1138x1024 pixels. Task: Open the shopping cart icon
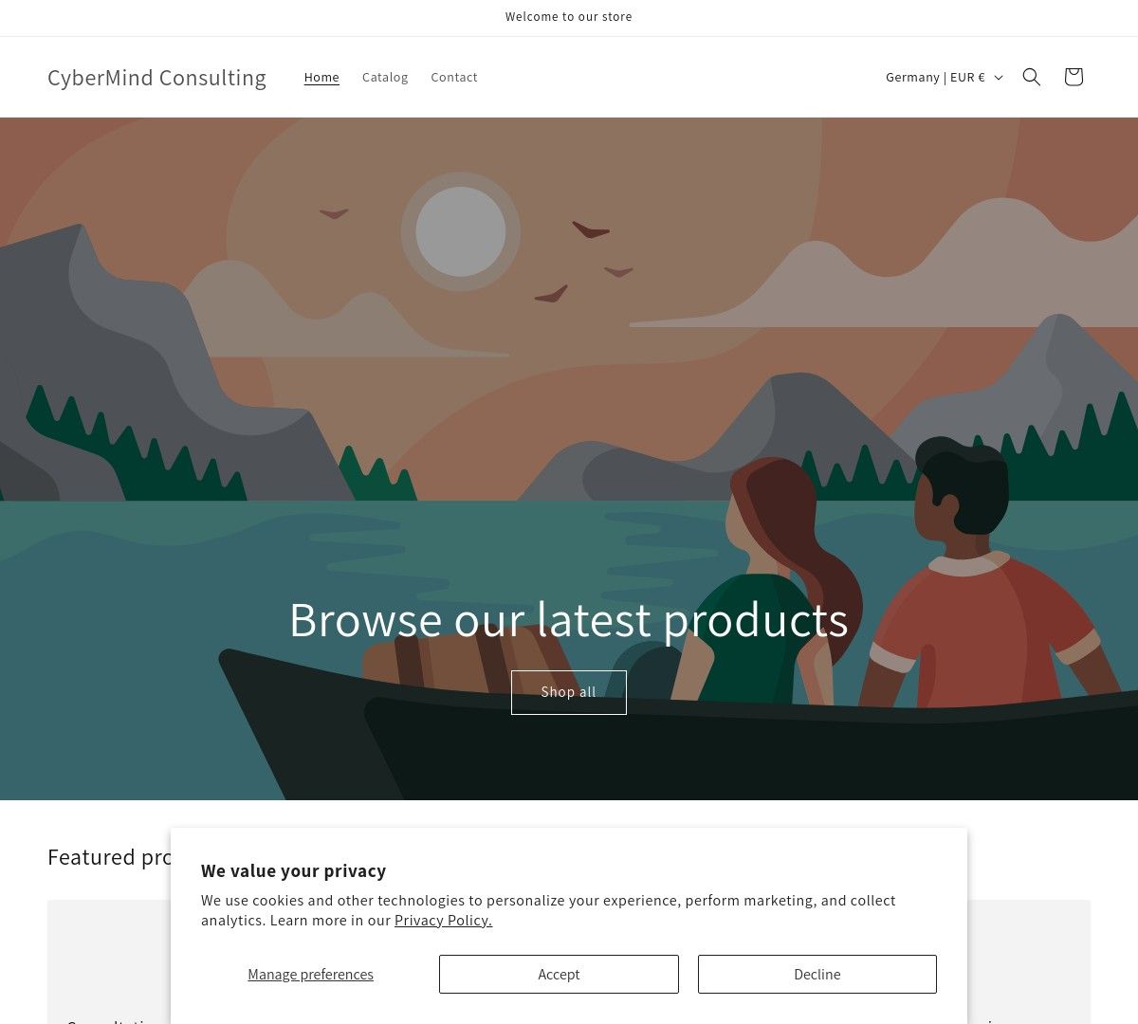click(1074, 77)
